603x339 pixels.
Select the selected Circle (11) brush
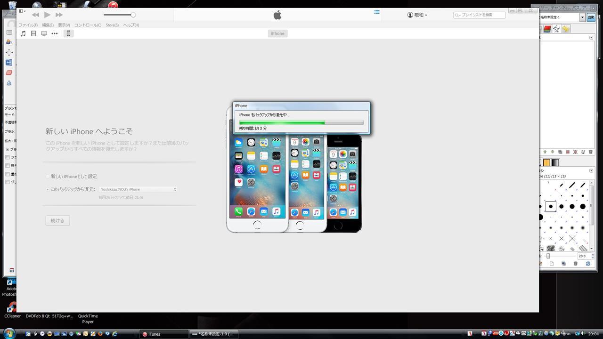pyautogui.click(x=551, y=206)
